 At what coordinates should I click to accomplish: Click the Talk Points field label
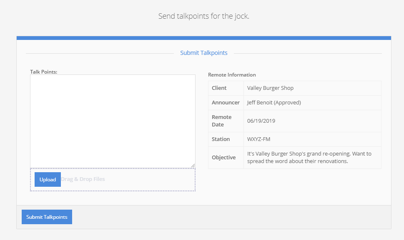43,72
